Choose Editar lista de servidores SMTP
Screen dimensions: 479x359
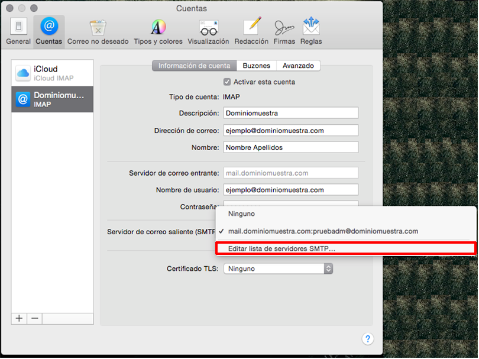point(346,249)
